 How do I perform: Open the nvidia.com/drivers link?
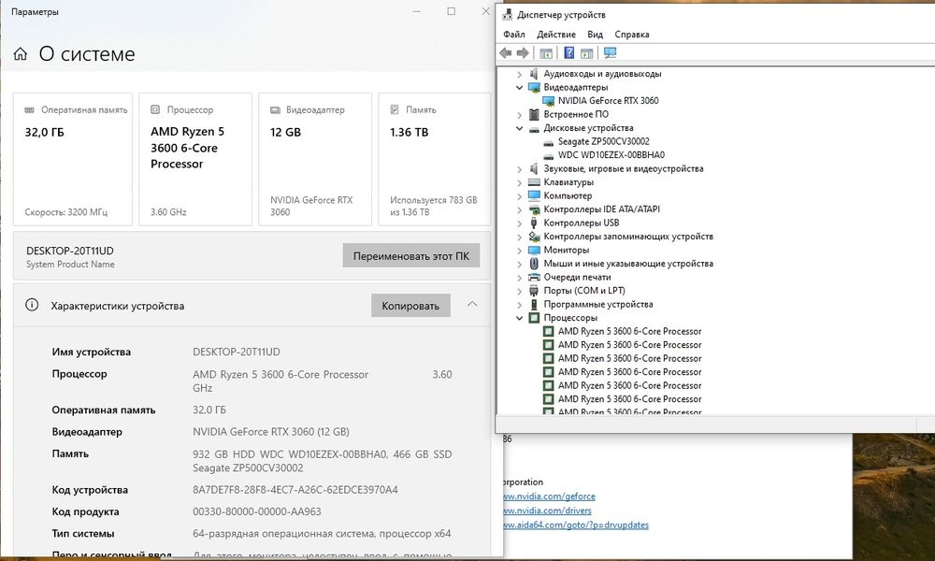[547, 511]
